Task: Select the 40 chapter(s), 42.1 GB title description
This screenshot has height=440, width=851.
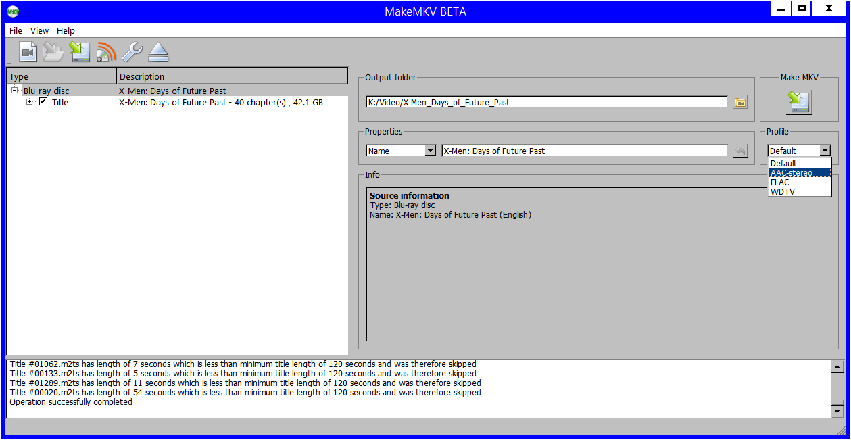Action: [x=221, y=103]
